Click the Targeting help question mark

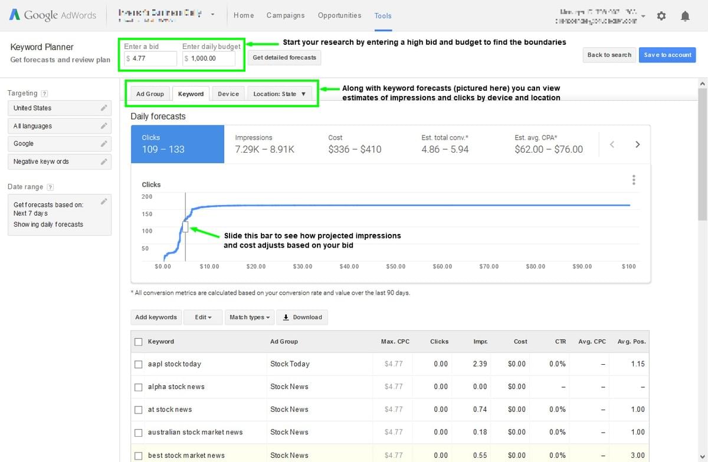[45, 94]
